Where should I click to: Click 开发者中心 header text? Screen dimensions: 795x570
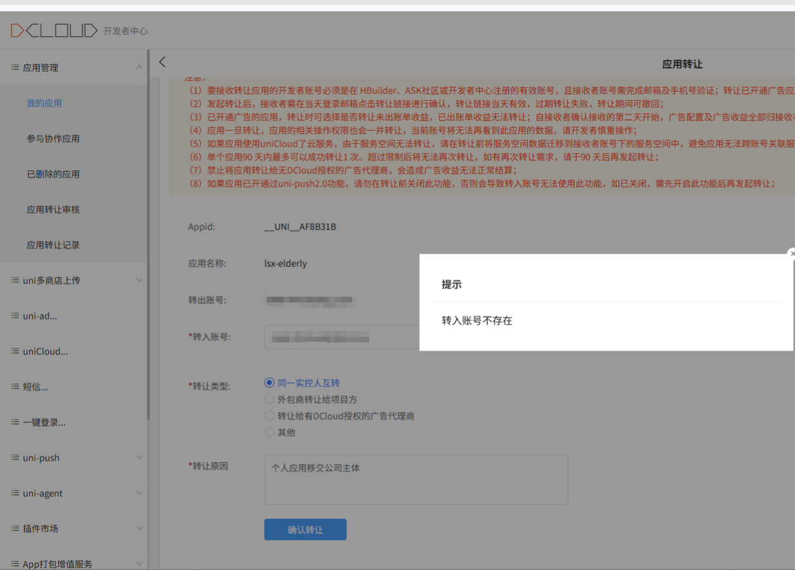point(126,31)
